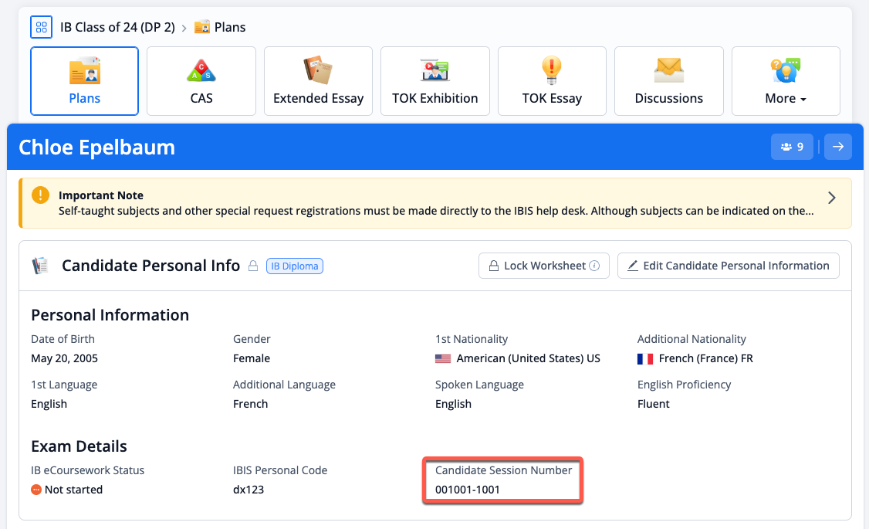Select the Plans folder icon
The image size is (869, 529).
[x=84, y=70]
